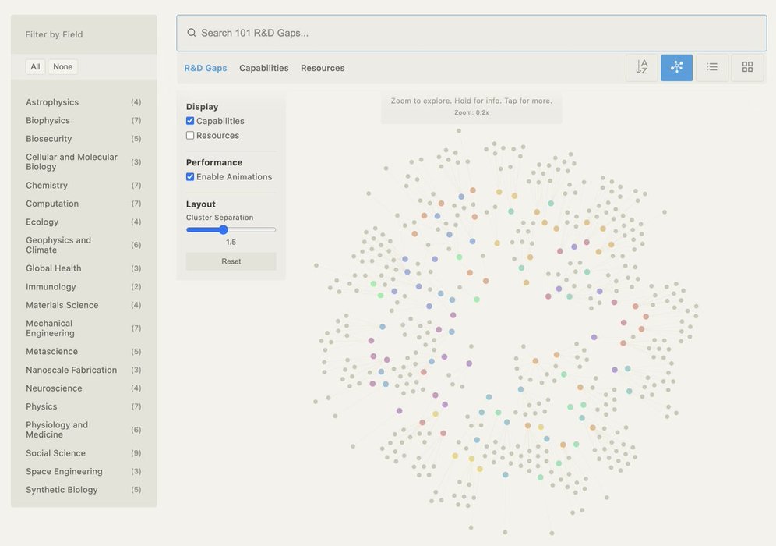Filter by Synthetic Biology field
776x546 pixels.
(62, 490)
